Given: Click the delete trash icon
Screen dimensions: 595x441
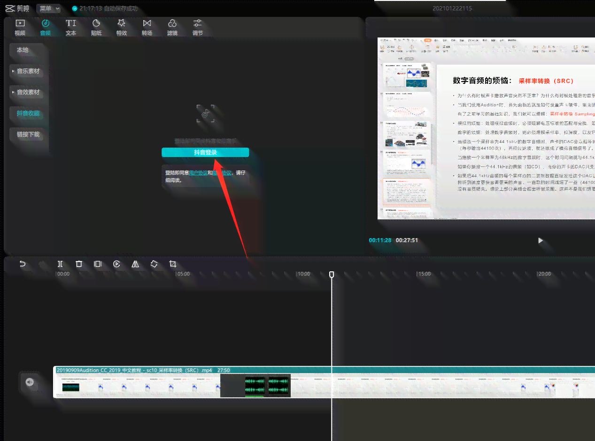Looking at the screenshot, I should point(79,264).
